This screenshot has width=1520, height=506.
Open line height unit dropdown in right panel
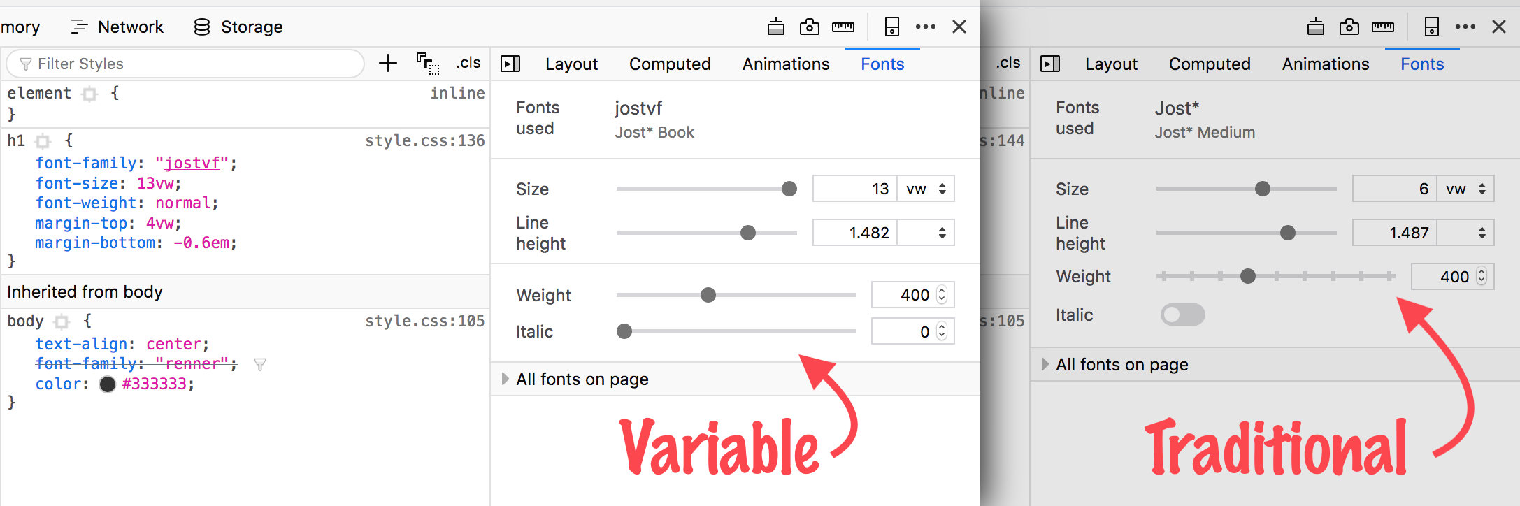(1465, 233)
